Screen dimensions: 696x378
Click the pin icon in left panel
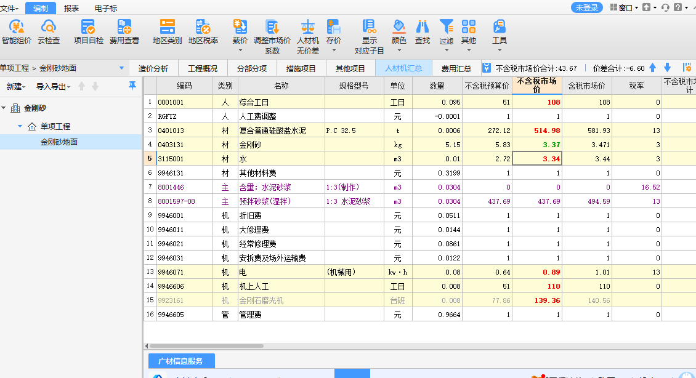pos(132,86)
